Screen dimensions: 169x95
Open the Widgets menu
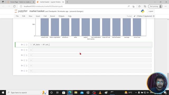[x=62, y=16]
